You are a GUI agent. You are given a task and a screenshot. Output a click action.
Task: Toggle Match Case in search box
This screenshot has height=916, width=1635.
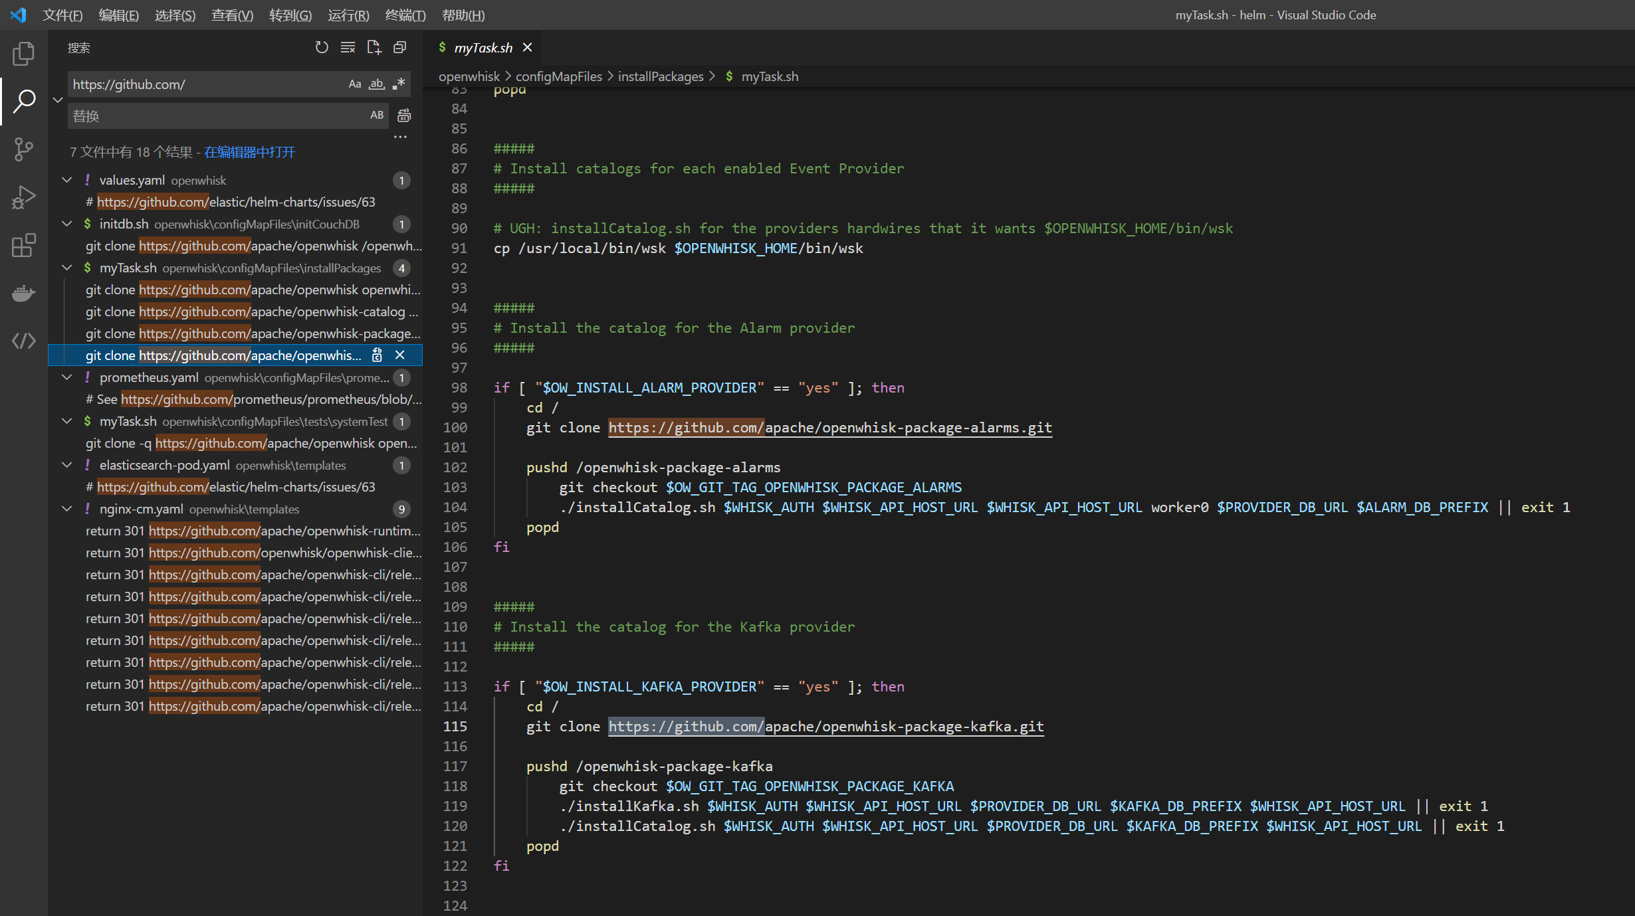(x=355, y=84)
